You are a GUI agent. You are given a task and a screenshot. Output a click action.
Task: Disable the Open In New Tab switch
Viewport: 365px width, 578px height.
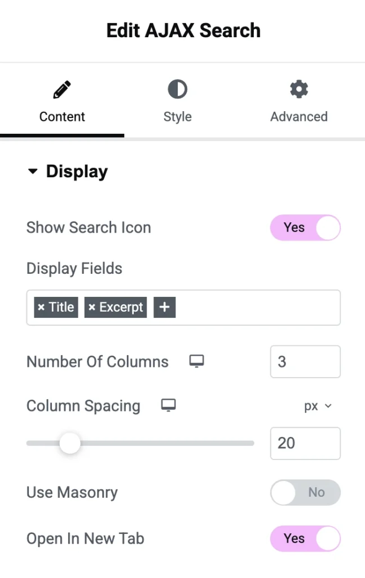305,539
